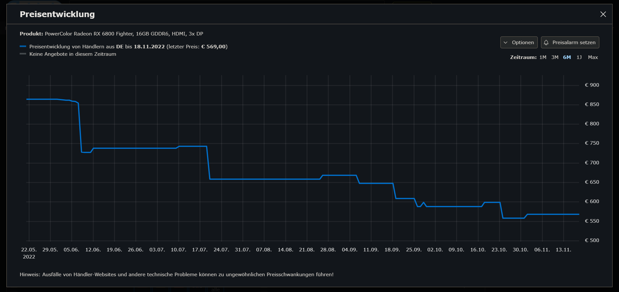The image size is (619, 292).
Task: Click the € 550 axis label
Action: [592, 221]
